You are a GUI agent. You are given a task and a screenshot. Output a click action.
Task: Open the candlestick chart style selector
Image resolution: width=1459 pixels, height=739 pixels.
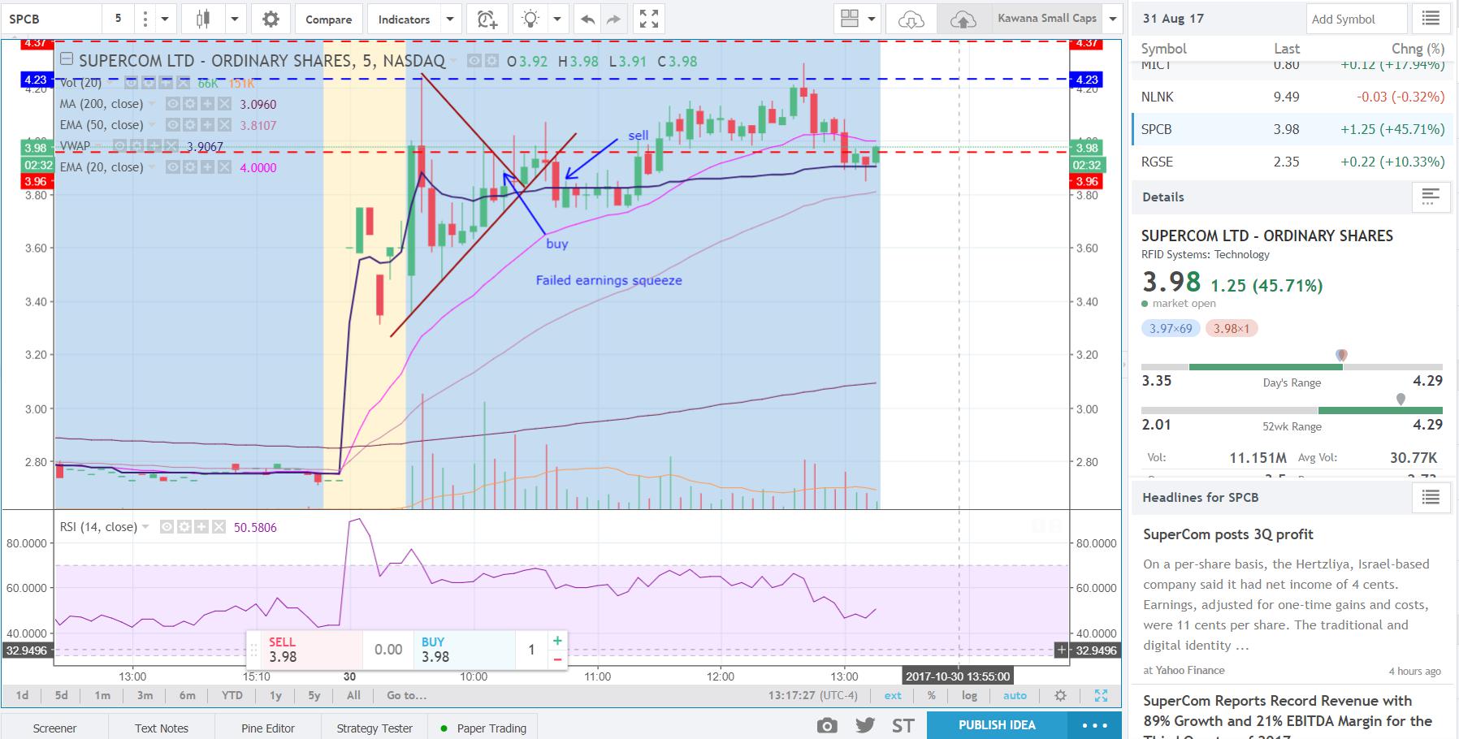point(203,19)
